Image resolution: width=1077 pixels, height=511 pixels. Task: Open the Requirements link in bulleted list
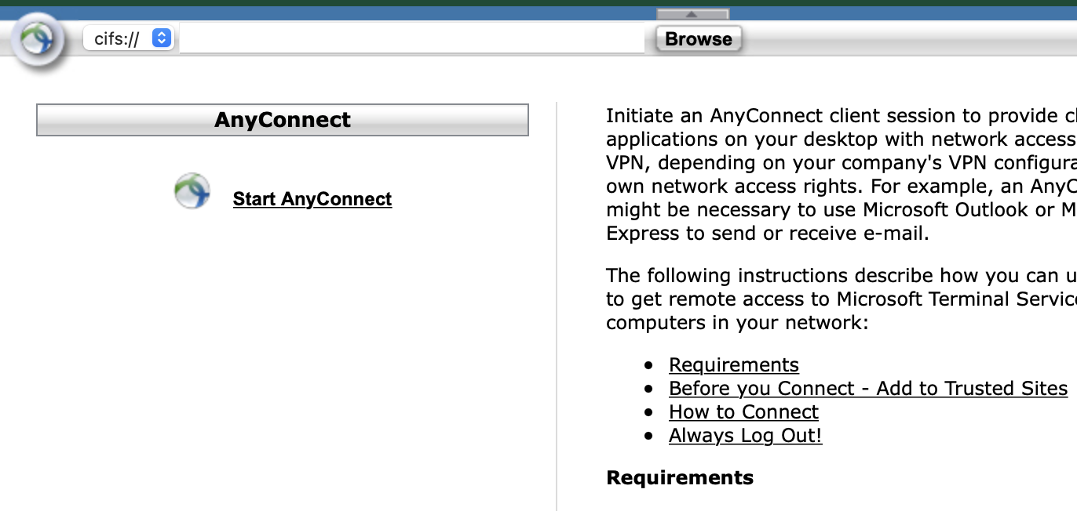click(x=733, y=365)
